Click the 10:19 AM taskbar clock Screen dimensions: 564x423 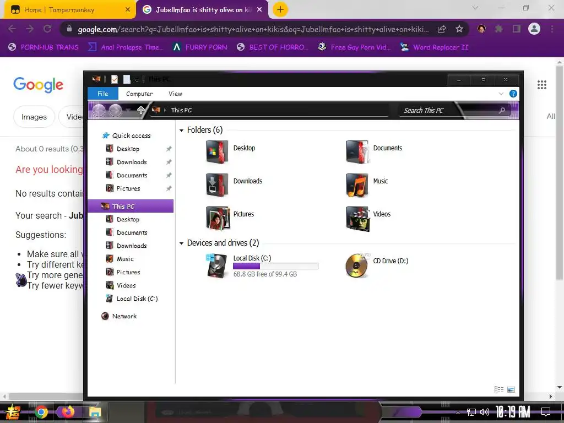point(513,412)
